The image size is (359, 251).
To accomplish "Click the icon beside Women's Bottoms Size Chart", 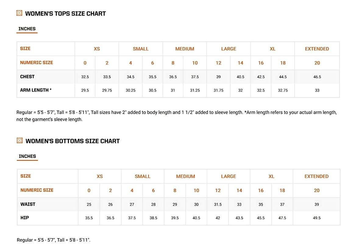I will 20,140.
